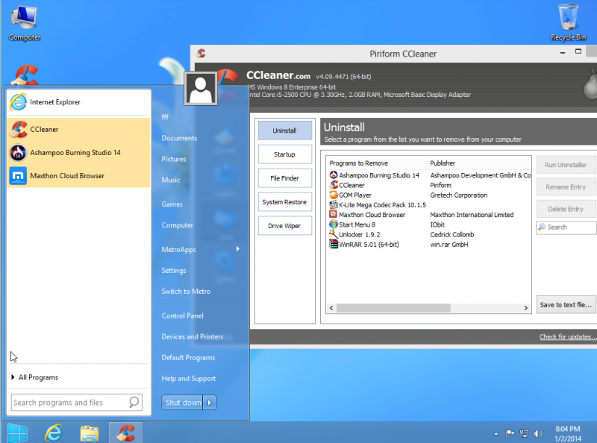Click the CCleaner title bar logo icon
This screenshot has height=443, width=597.
click(x=201, y=53)
